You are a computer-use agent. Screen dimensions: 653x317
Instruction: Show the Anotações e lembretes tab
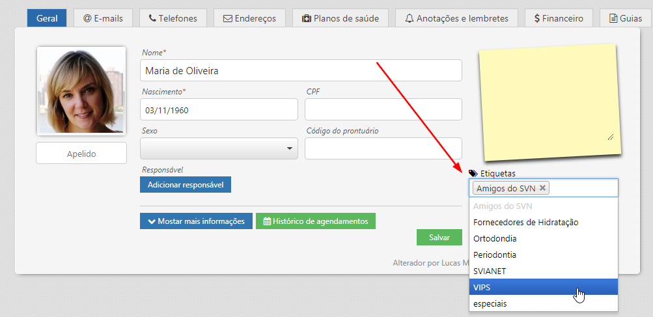pyautogui.click(x=456, y=18)
